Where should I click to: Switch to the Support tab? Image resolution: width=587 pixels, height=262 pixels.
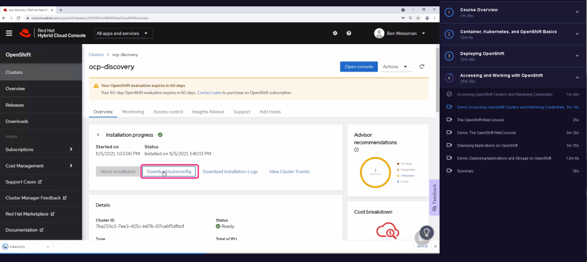(242, 112)
